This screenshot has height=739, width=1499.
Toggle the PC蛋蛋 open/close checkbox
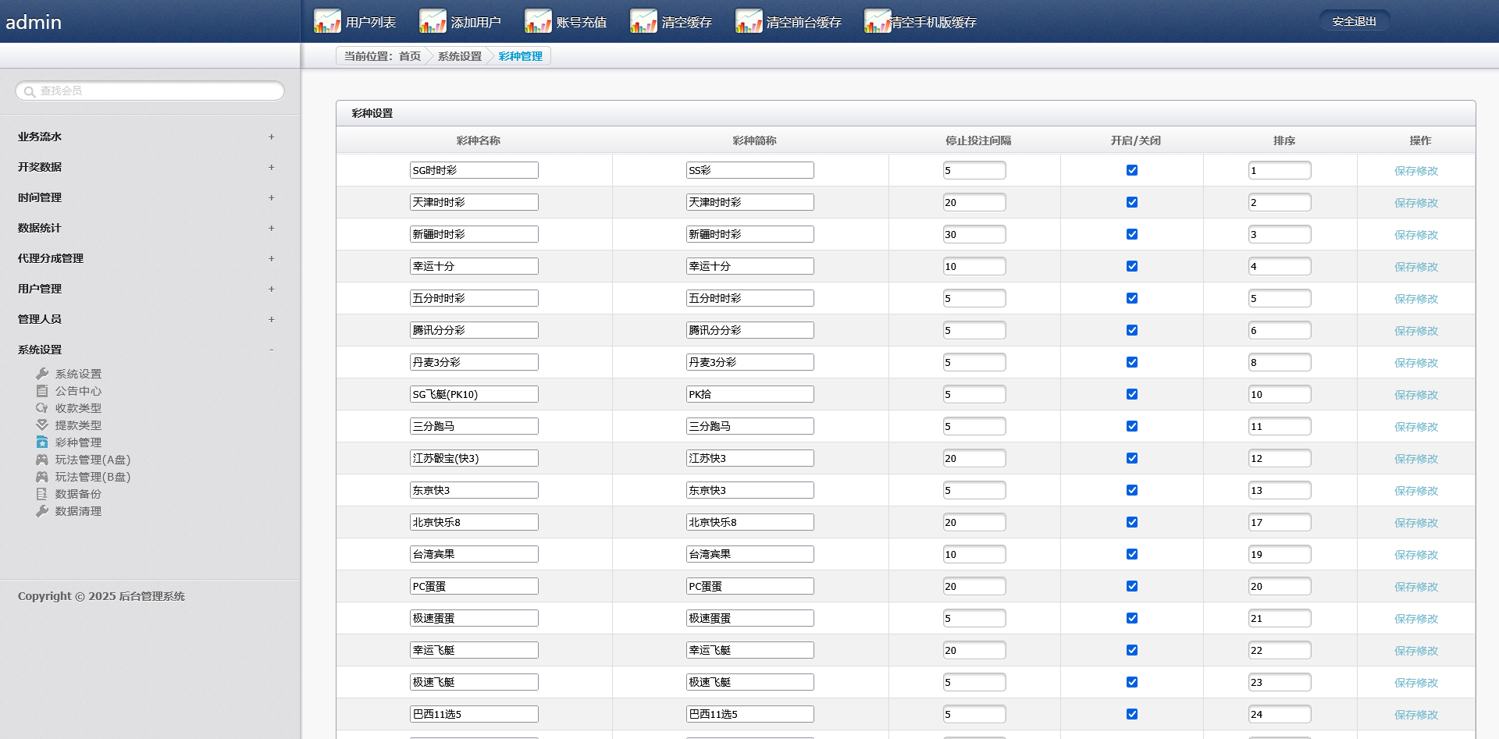click(x=1132, y=586)
